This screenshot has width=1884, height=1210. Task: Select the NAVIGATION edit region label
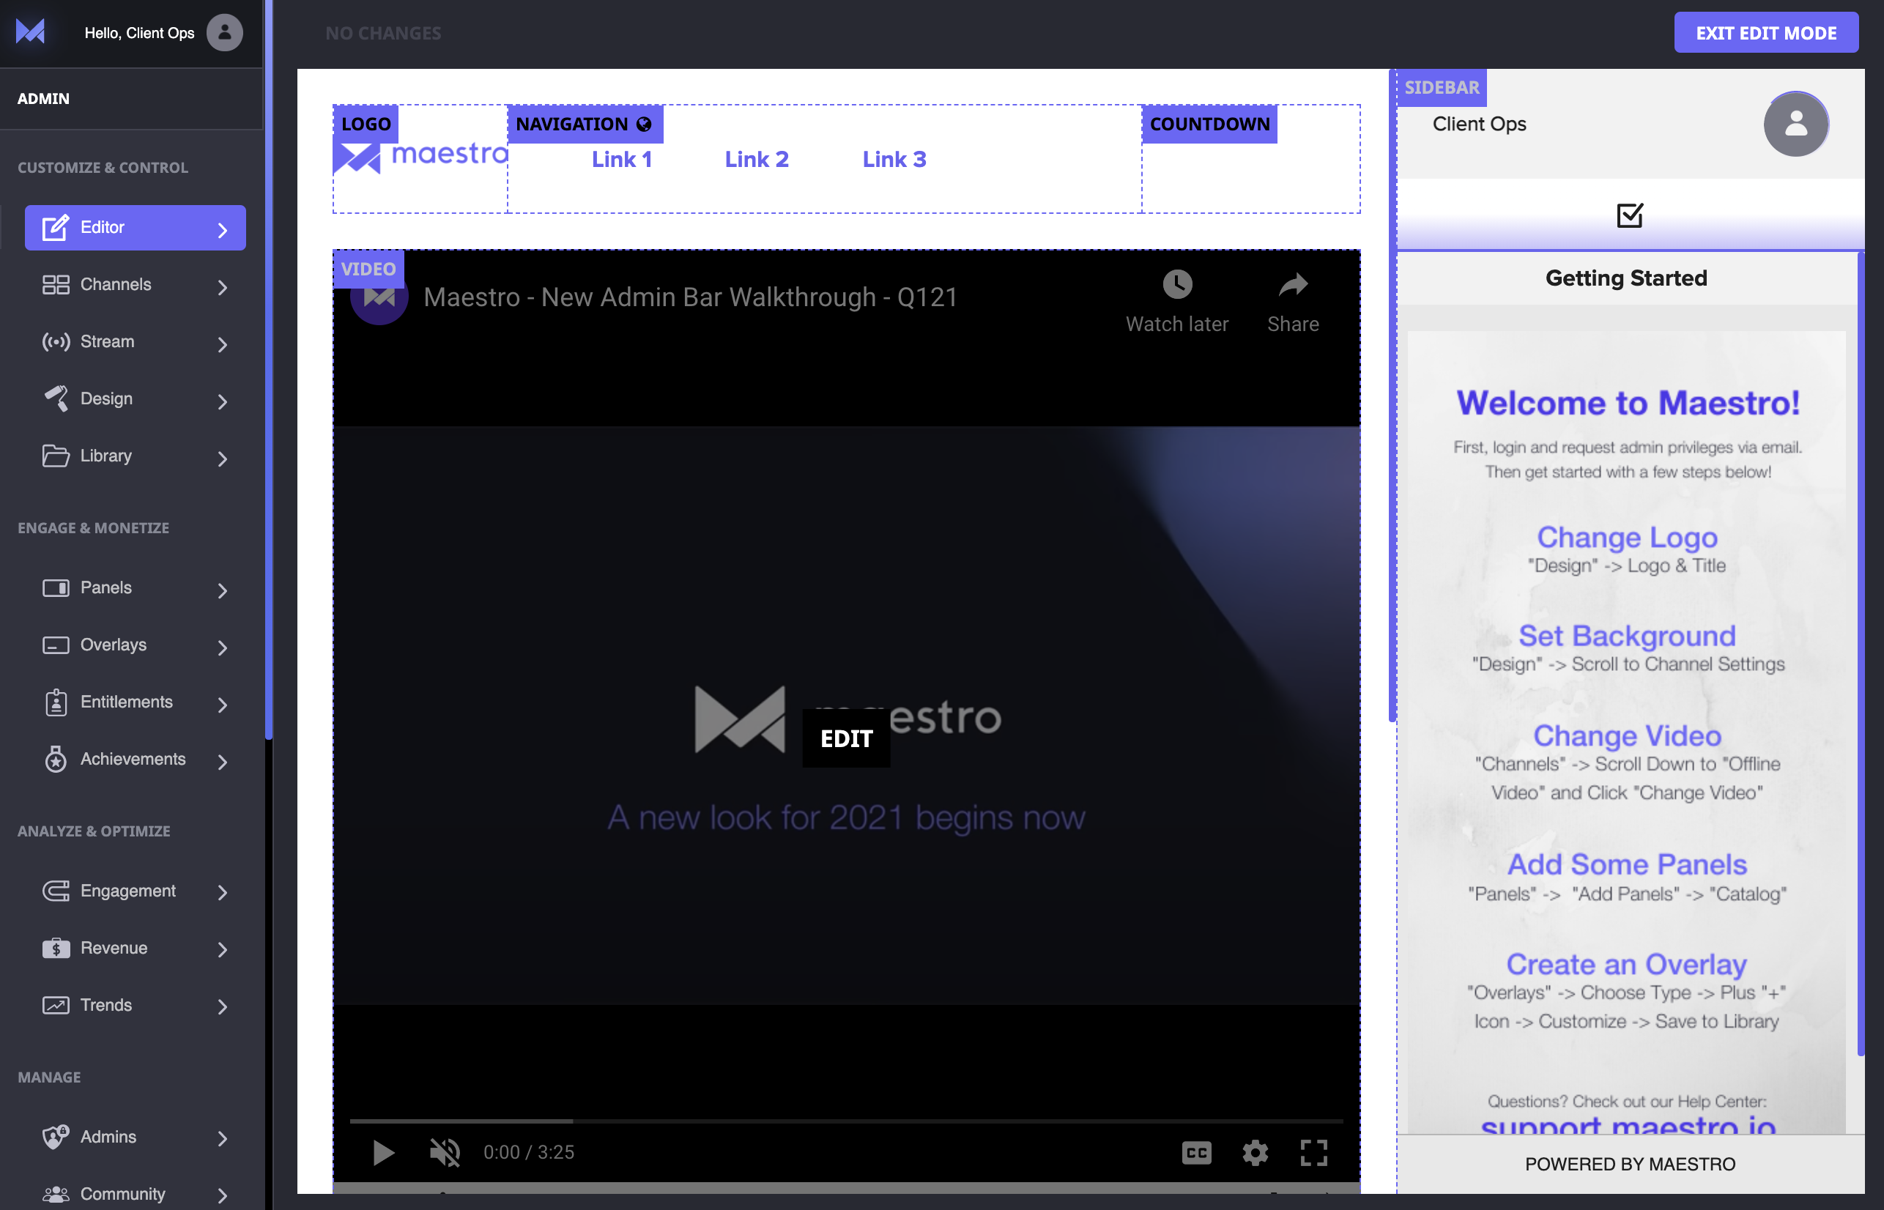pyautogui.click(x=585, y=124)
